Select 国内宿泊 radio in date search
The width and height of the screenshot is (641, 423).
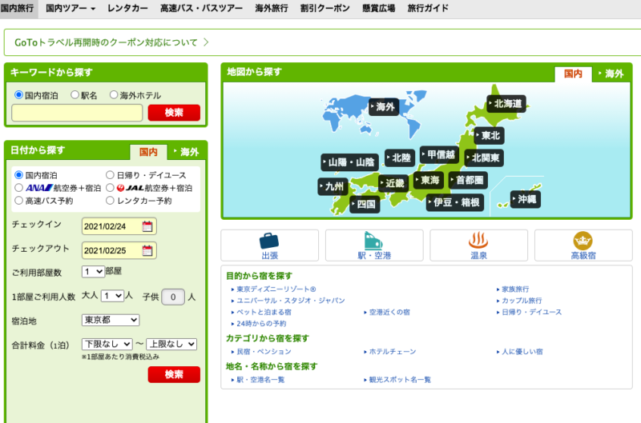(18, 175)
